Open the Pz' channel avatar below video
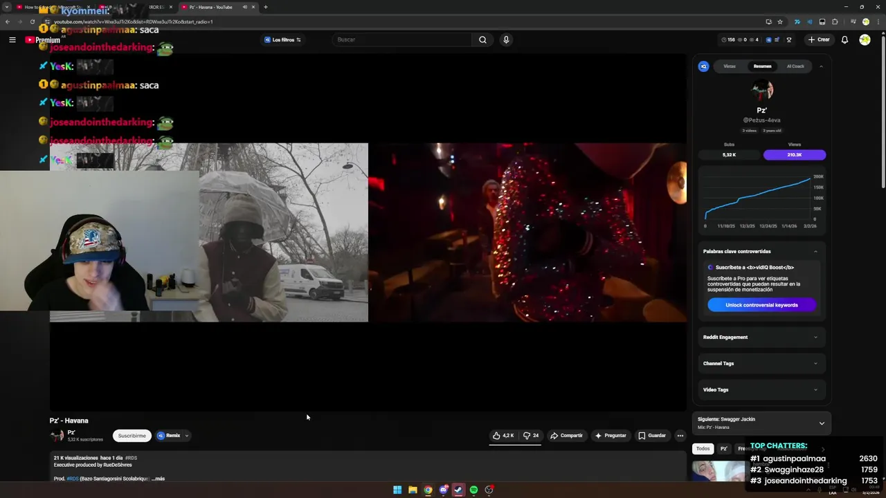The width and height of the screenshot is (886, 498). click(x=57, y=436)
